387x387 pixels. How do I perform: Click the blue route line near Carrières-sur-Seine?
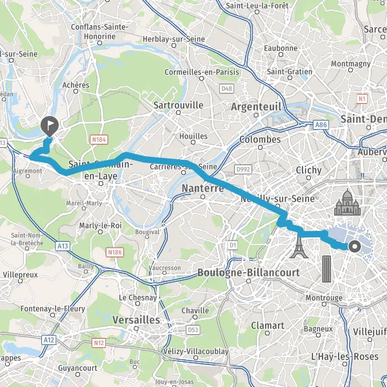(170, 161)
